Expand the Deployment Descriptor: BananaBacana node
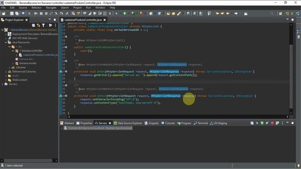 tap(6, 34)
